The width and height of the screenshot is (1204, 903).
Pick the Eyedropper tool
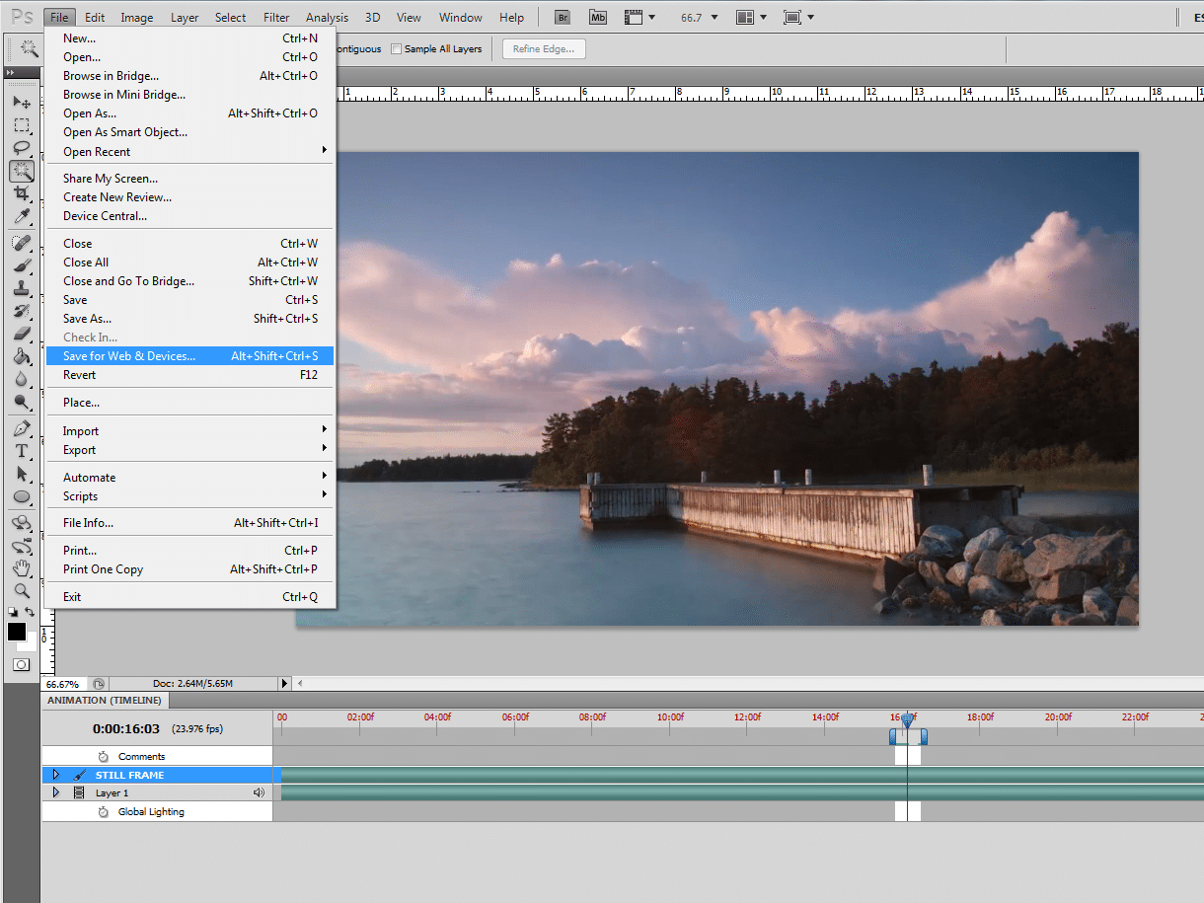tap(21, 217)
